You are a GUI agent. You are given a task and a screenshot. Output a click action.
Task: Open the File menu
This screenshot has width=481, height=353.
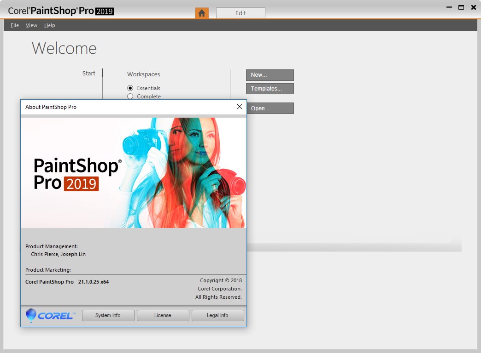click(x=14, y=25)
